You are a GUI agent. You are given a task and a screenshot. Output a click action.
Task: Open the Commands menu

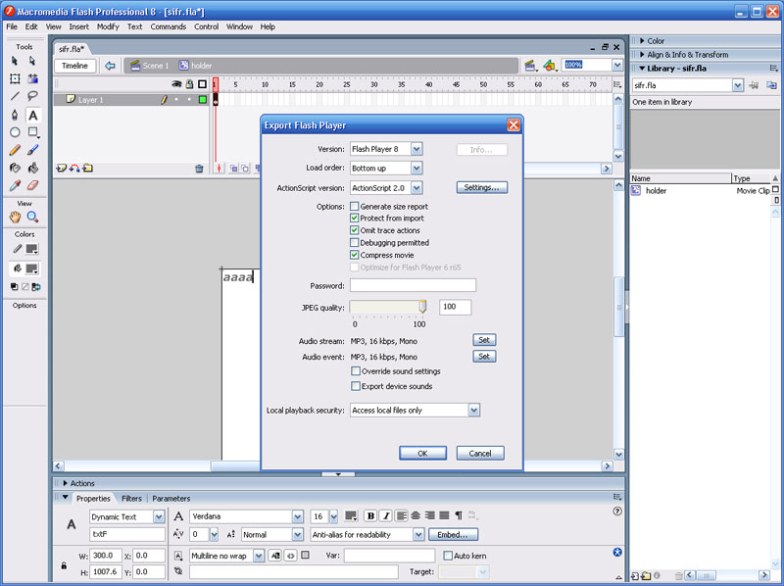click(168, 26)
